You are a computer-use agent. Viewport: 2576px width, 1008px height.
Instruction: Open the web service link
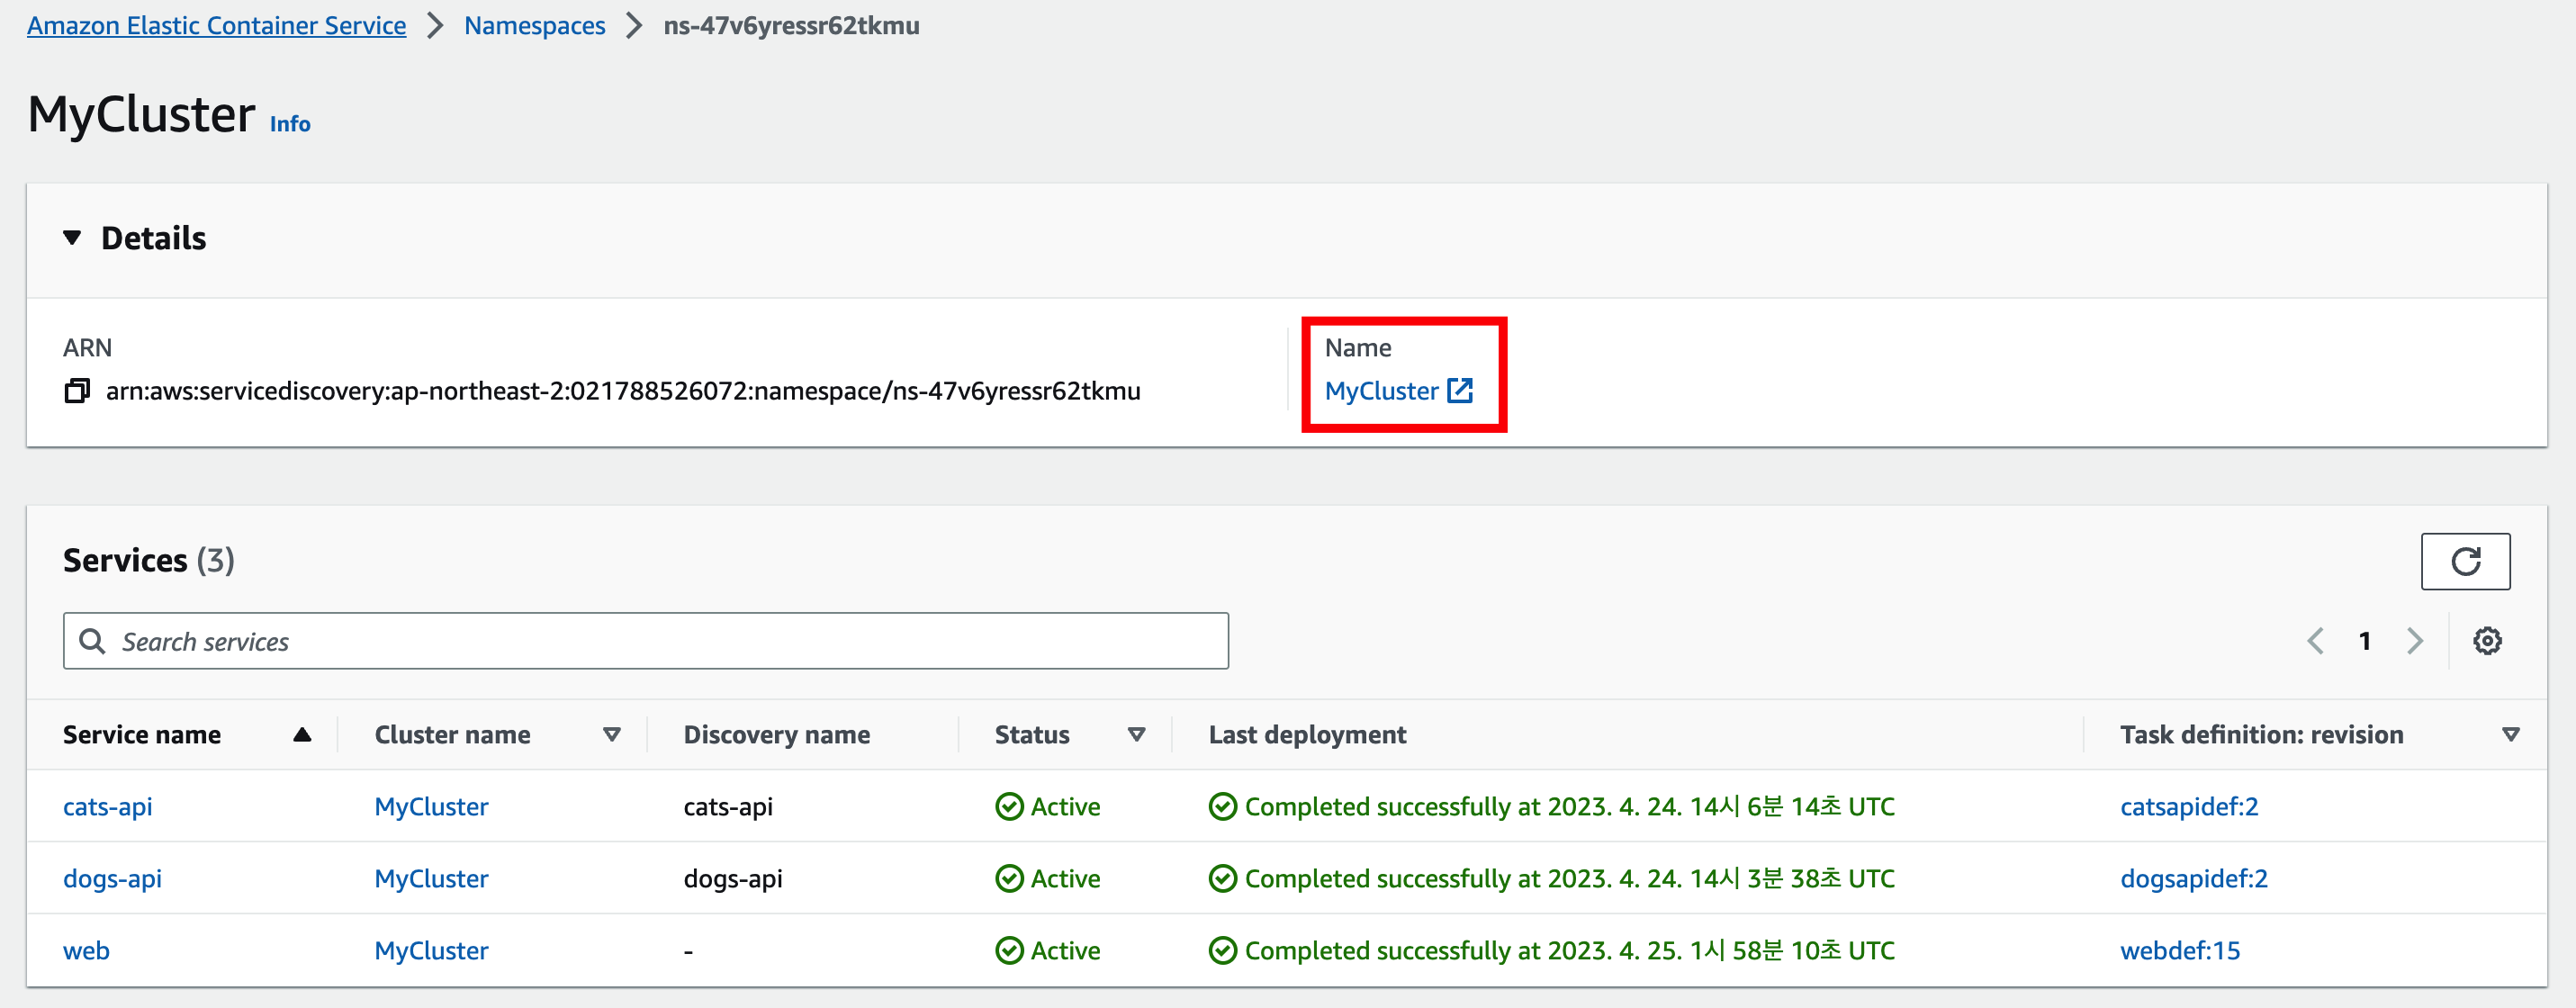(x=86, y=950)
